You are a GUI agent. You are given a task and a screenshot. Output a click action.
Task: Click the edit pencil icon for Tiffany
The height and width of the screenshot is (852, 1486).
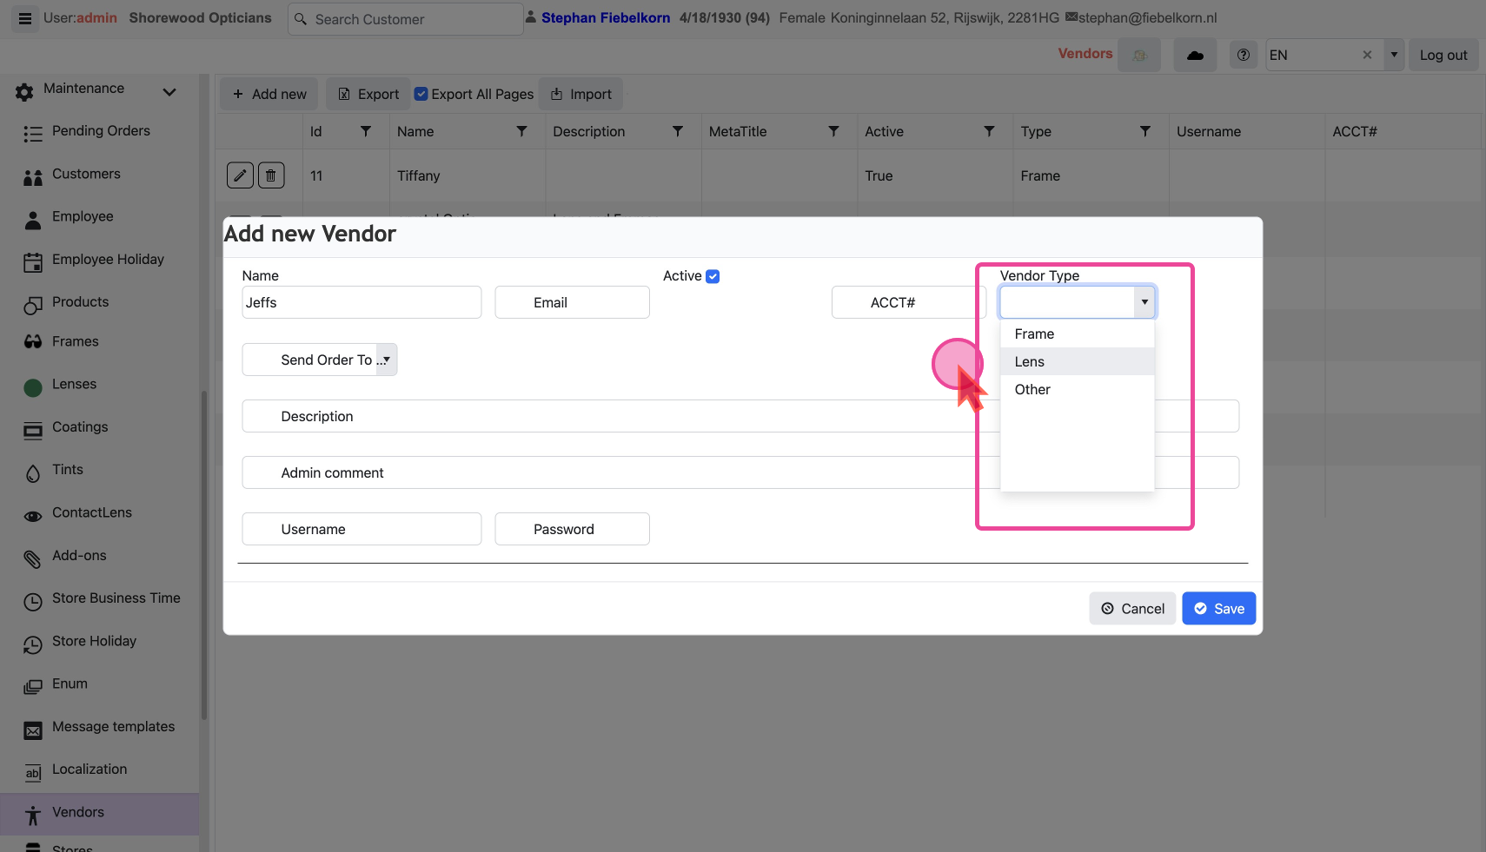pyautogui.click(x=240, y=175)
